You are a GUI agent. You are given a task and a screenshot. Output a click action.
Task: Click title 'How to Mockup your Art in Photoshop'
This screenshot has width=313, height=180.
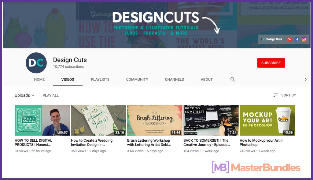pyautogui.click(x=262, y=143)
